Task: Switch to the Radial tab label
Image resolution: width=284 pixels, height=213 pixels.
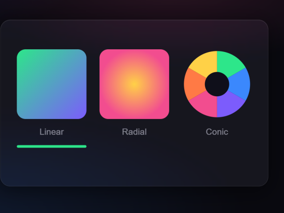Action: point(134,132)
